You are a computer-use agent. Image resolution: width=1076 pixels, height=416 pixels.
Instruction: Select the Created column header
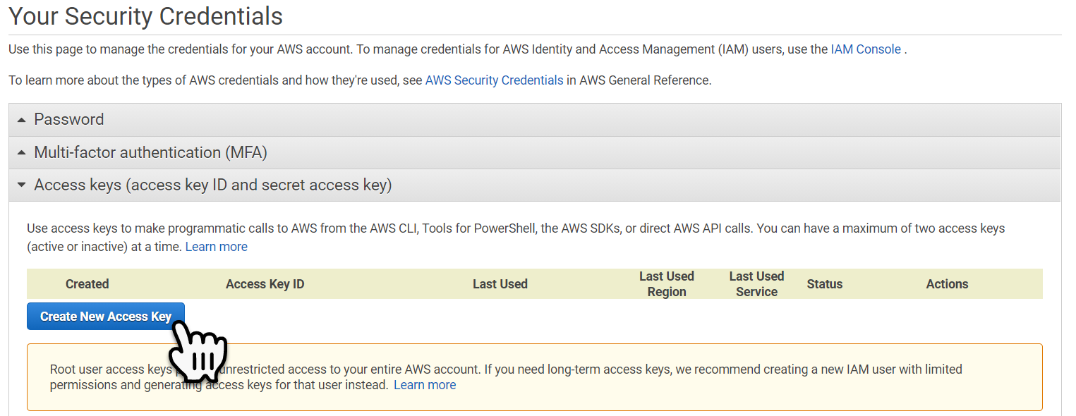pyautogui.click(x=87, y=283)
